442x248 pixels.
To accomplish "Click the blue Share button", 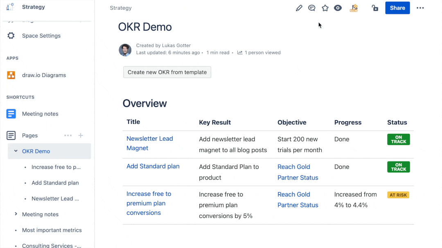I will [397, 8].
